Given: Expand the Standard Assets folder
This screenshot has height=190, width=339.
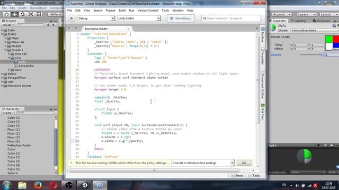Looking at the screenshot, I should (2, 85).
